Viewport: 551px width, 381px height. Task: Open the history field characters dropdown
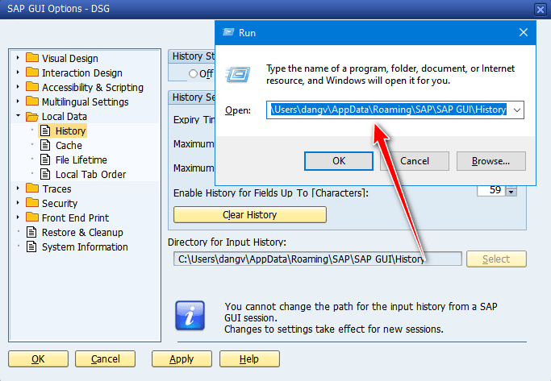(510, 192)
